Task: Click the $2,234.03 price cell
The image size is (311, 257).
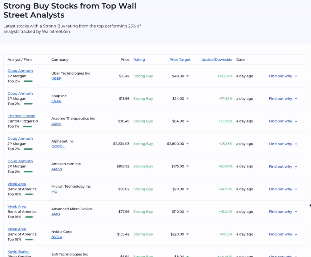Action: point(121,144)
